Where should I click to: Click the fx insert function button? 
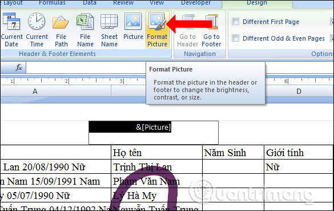click(x=19, y=67)
